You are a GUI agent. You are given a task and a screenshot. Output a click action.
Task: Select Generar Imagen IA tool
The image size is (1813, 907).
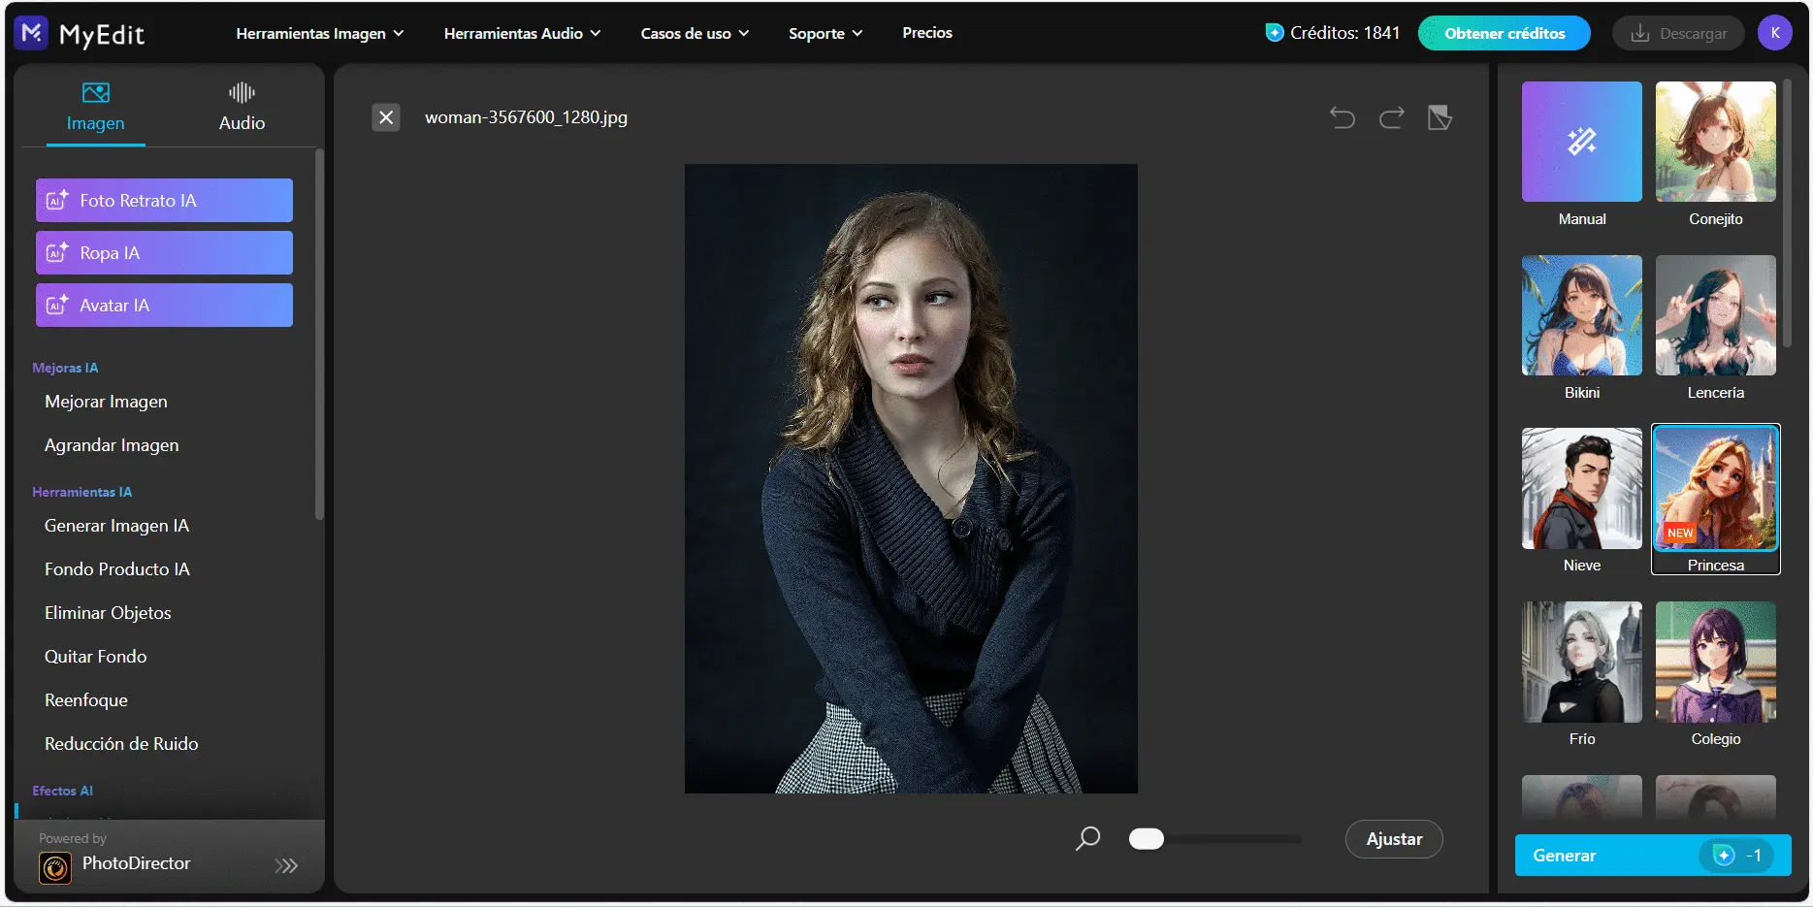coord(116,526)
